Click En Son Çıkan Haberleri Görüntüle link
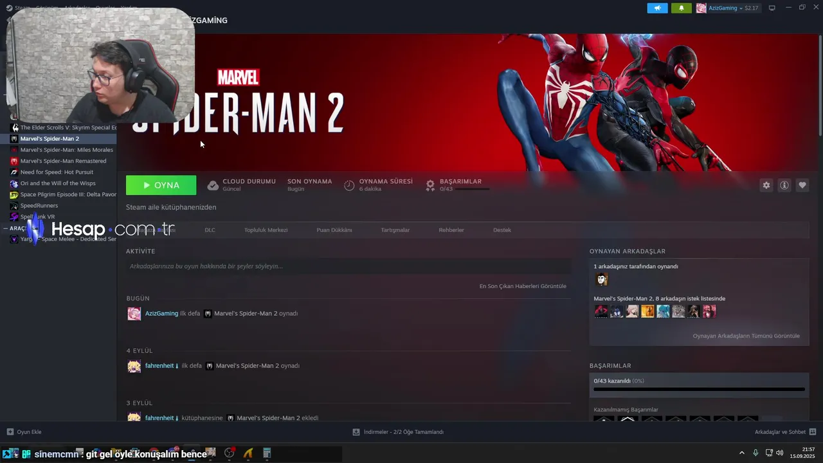 tap(523, 286)
